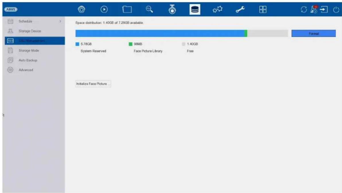Open the alarm notification icon with badge
Screen dimensions: 342x193
(314, 9)
